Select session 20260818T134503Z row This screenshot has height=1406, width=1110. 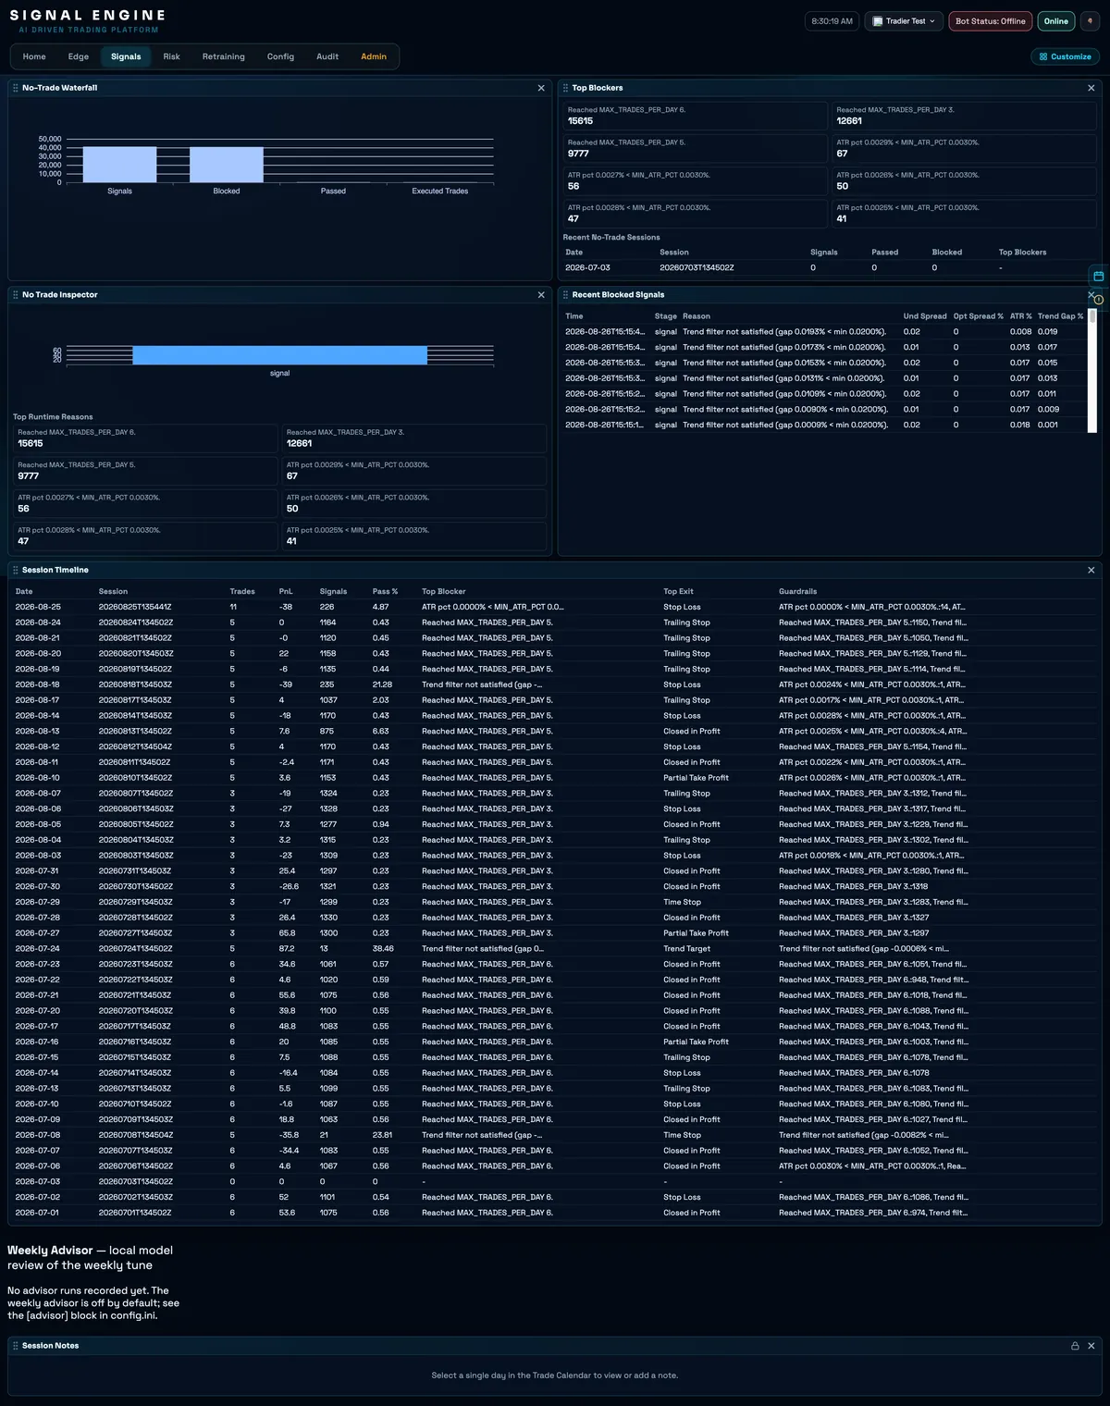[554, 685]
